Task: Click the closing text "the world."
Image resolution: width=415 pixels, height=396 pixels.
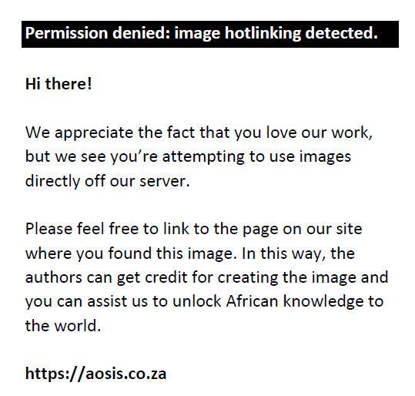Action: (x=63, y=326)
